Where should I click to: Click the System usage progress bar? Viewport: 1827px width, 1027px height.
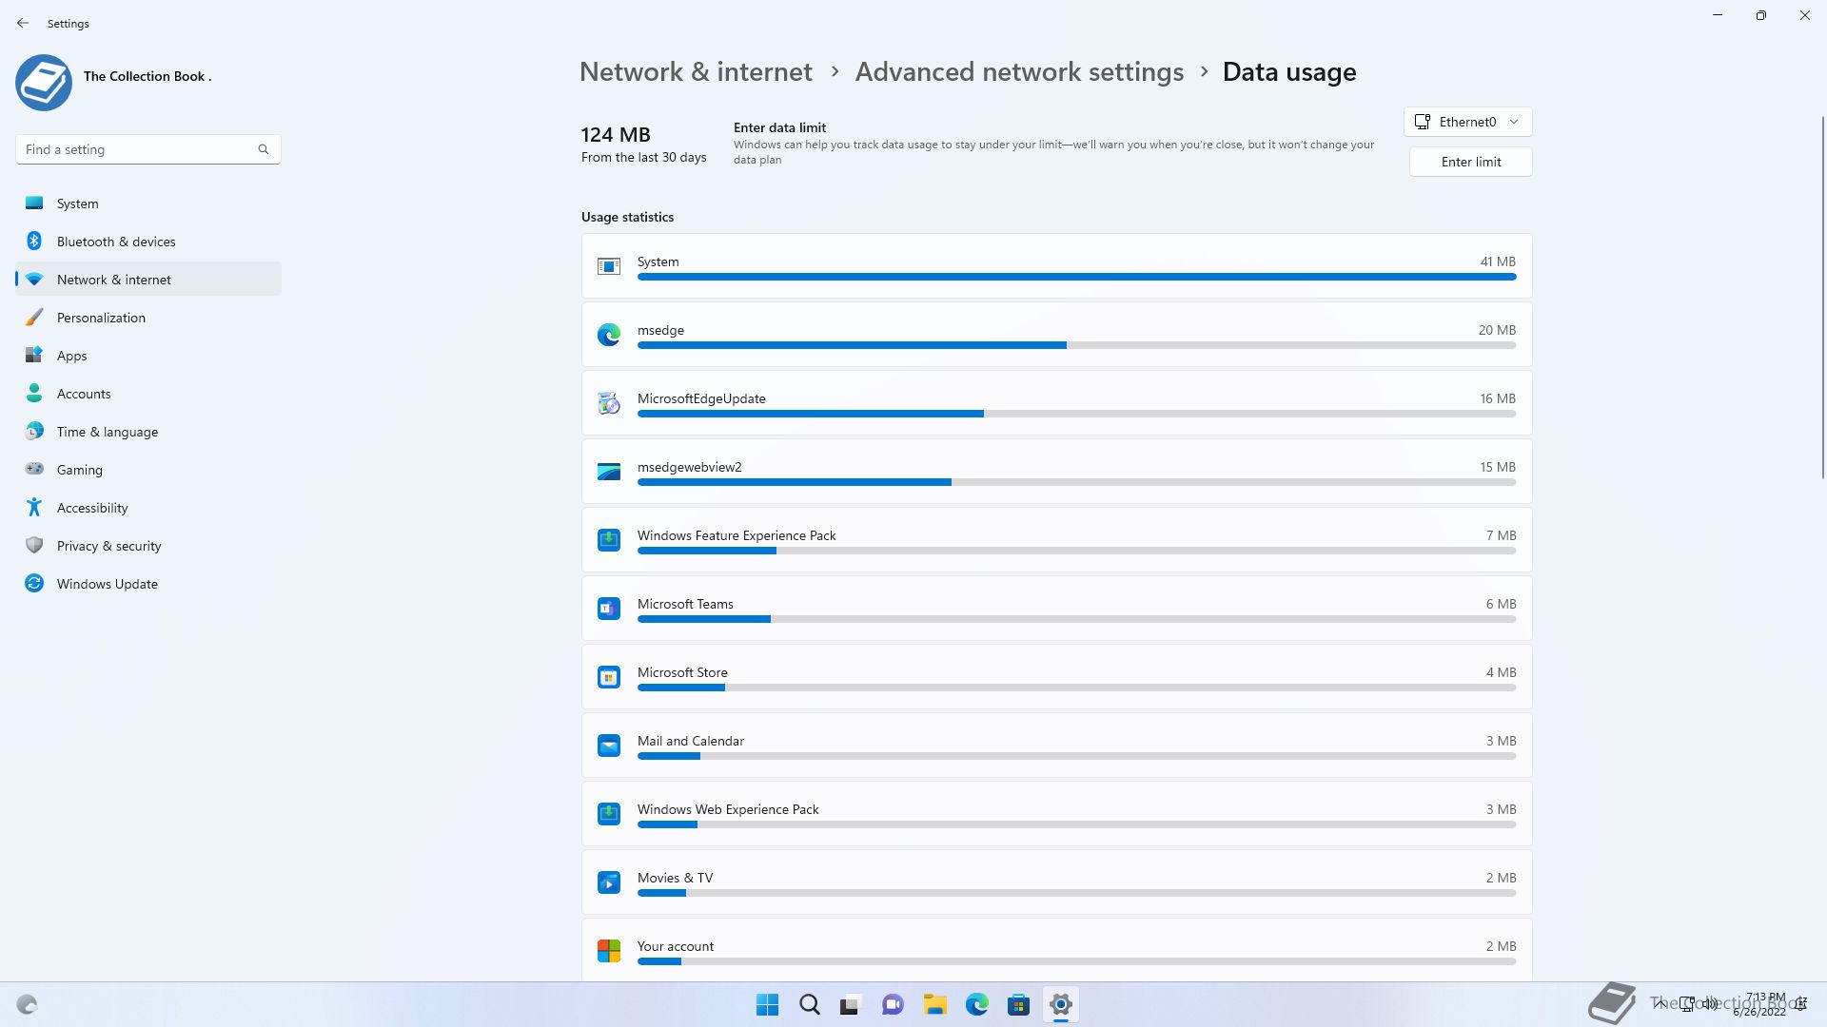(1076, 277)
